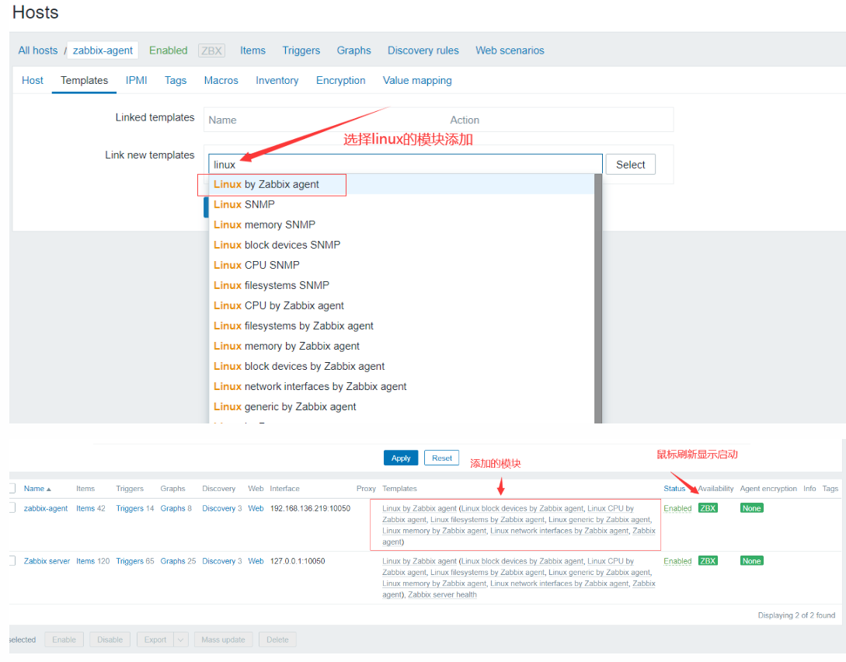Sort hosts by Name column
The width and height of the screenshot is (846, 662).
pyautogui.click(x=37, y=488)
